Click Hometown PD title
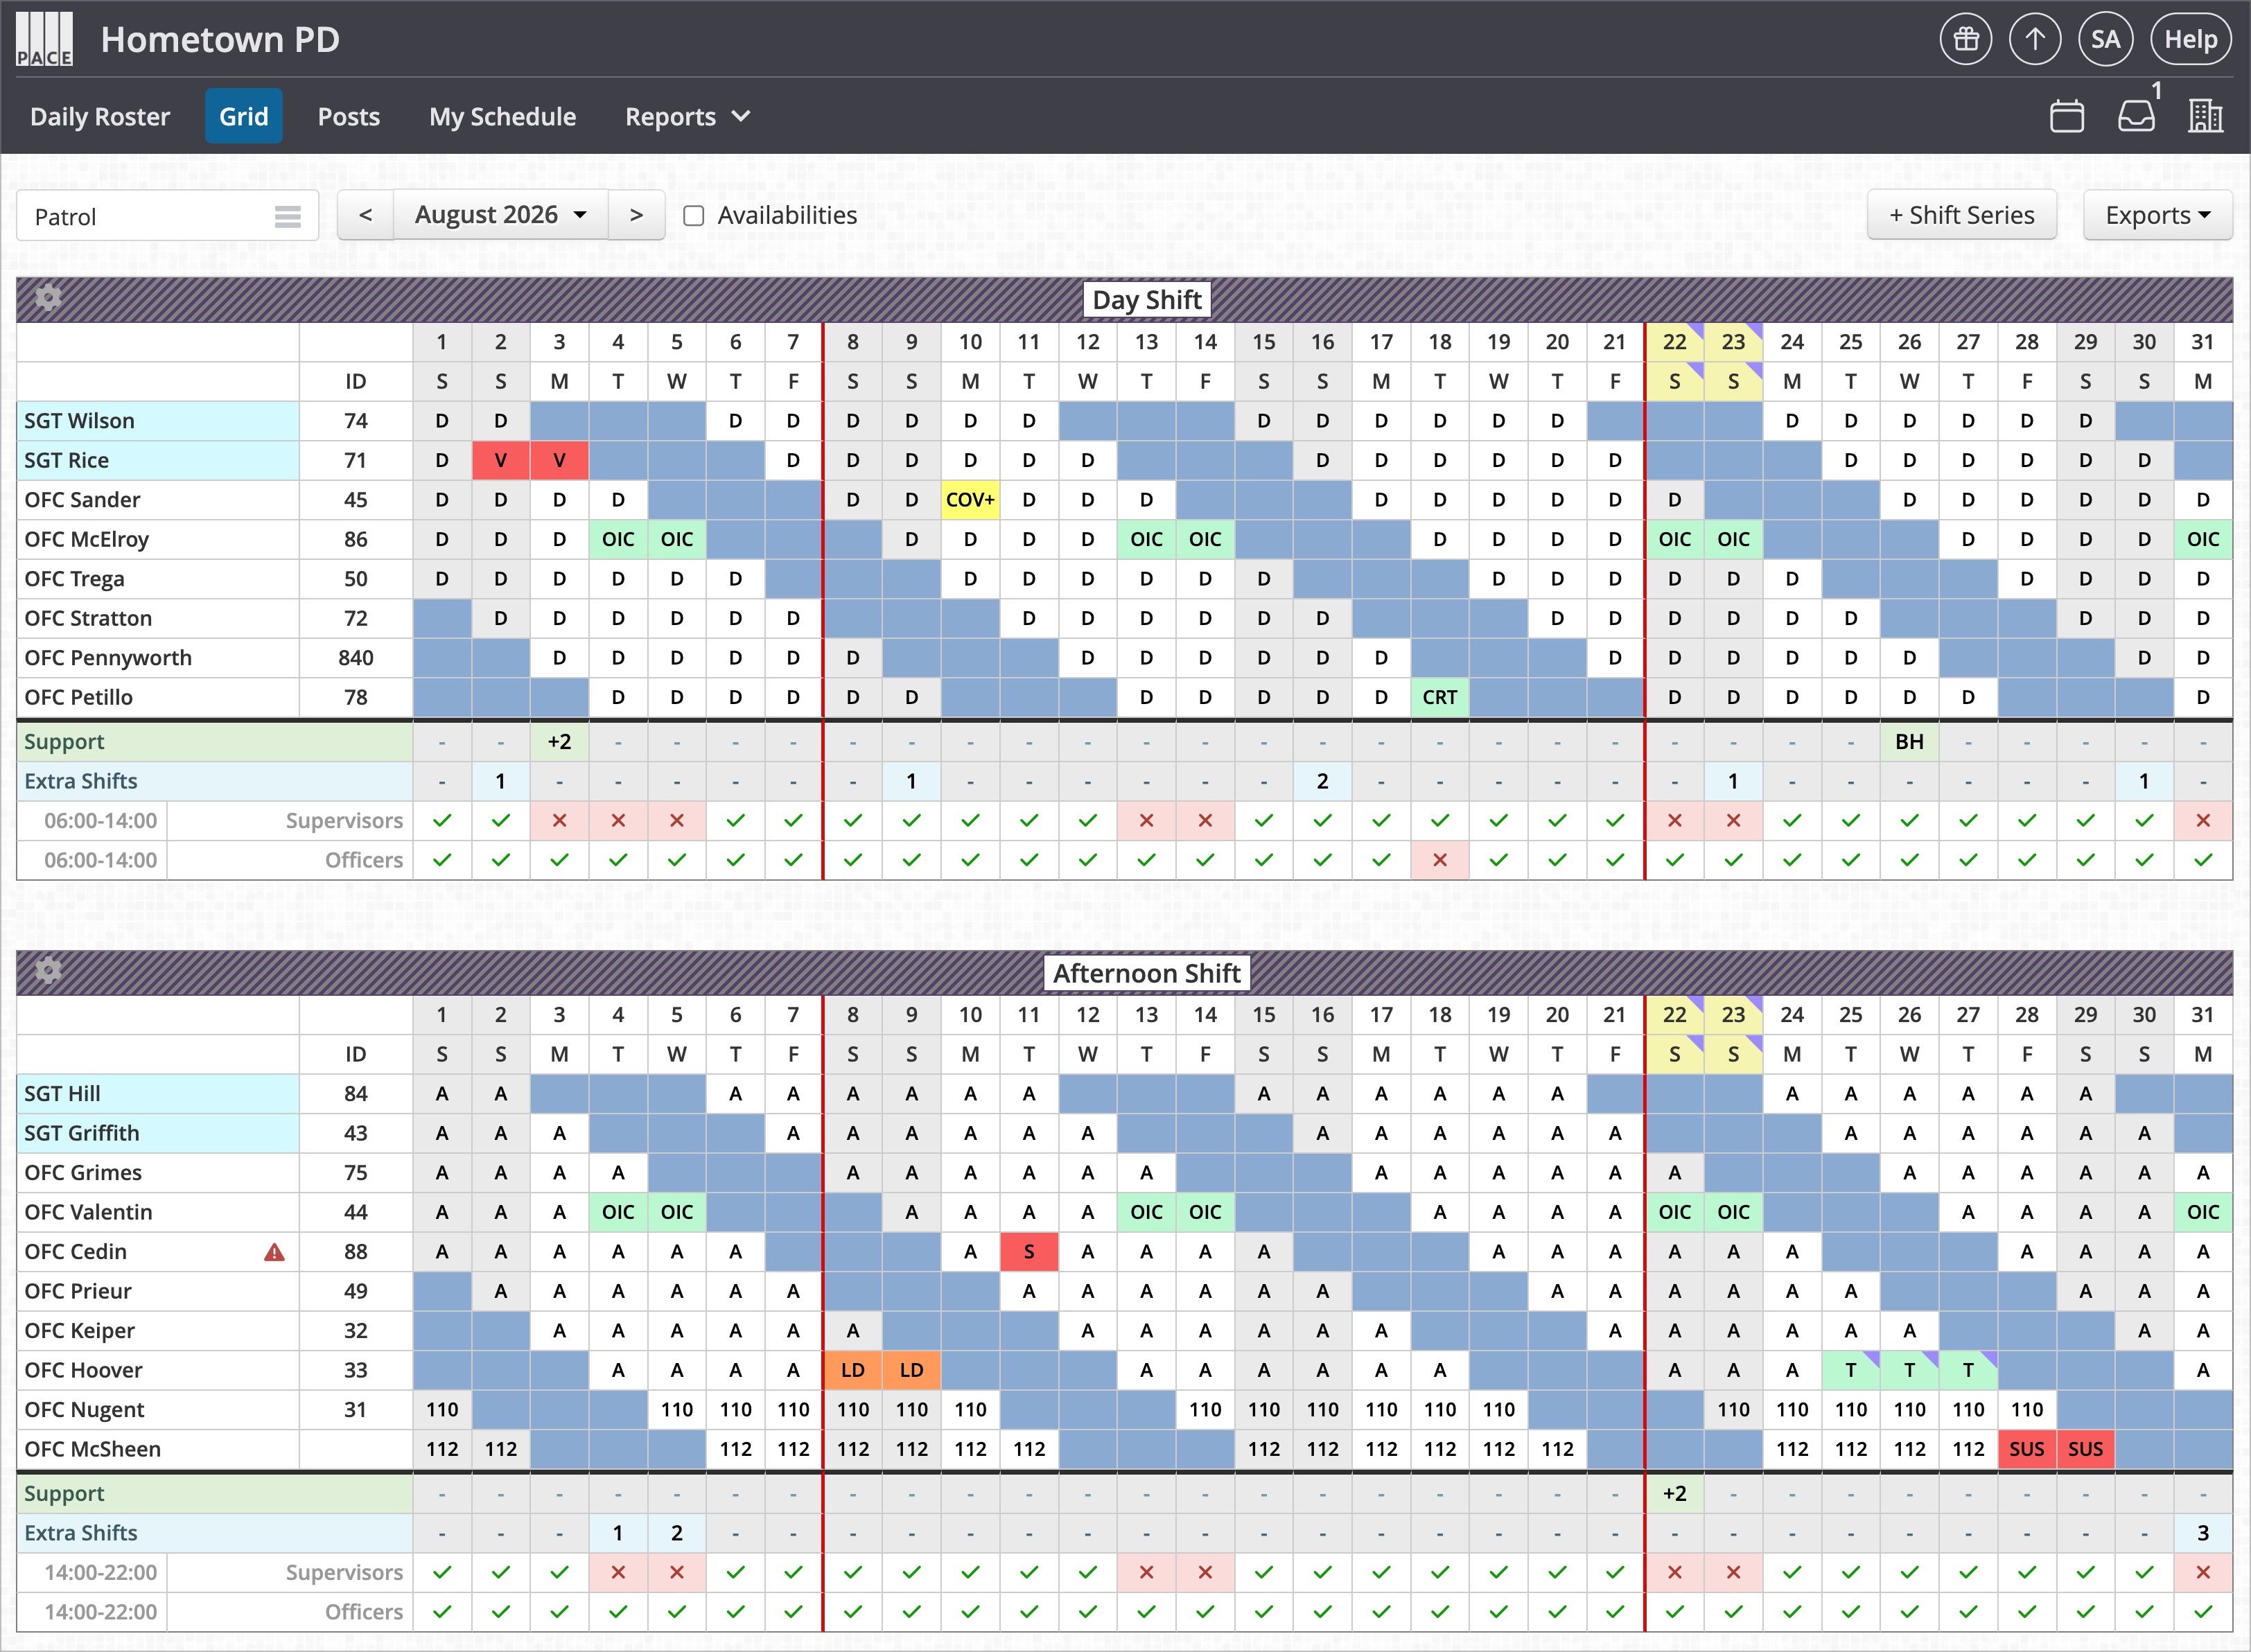 click(x=220, y=39)
